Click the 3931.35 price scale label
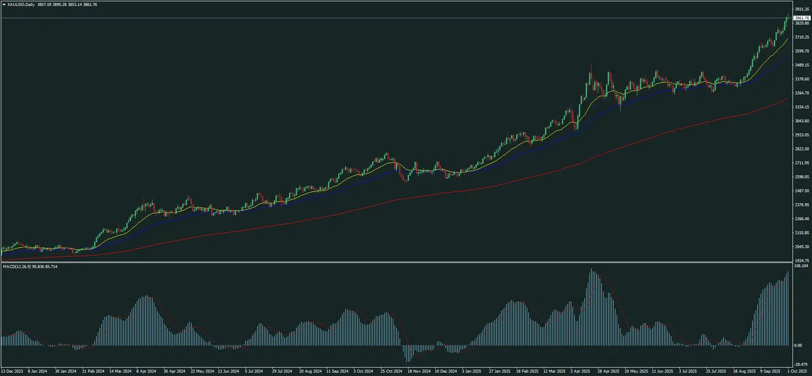The width and height of the screenshot is (812, 376). (x=801, y=9)
